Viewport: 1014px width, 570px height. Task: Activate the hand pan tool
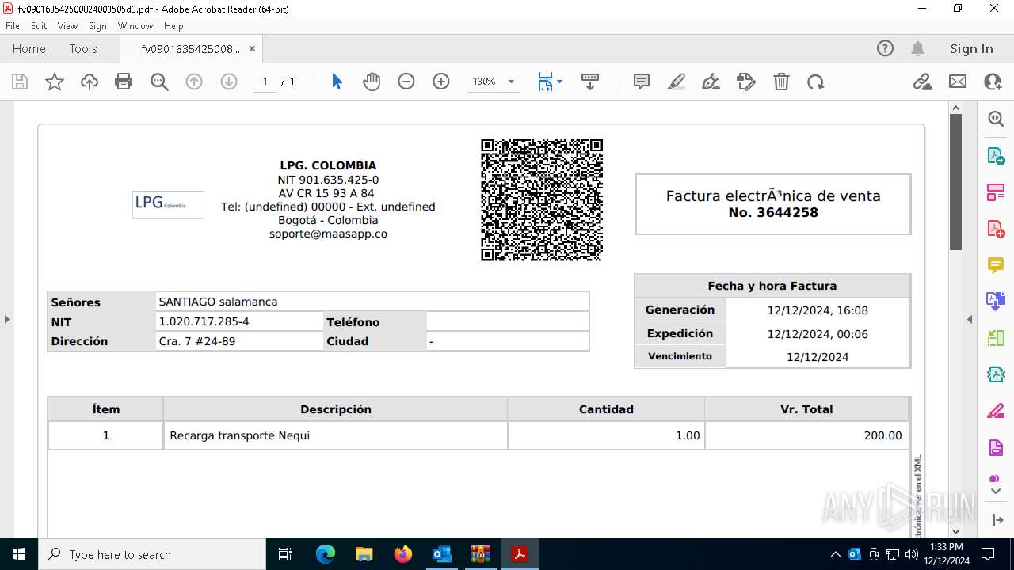click(x=372, y=82)
